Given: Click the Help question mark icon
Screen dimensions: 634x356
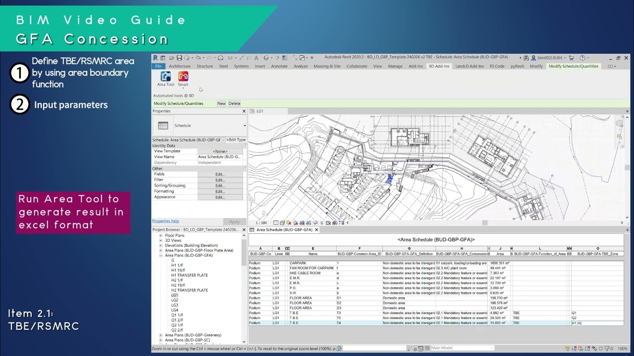Looking at the screenshot, I should click(x=582, y=58).
